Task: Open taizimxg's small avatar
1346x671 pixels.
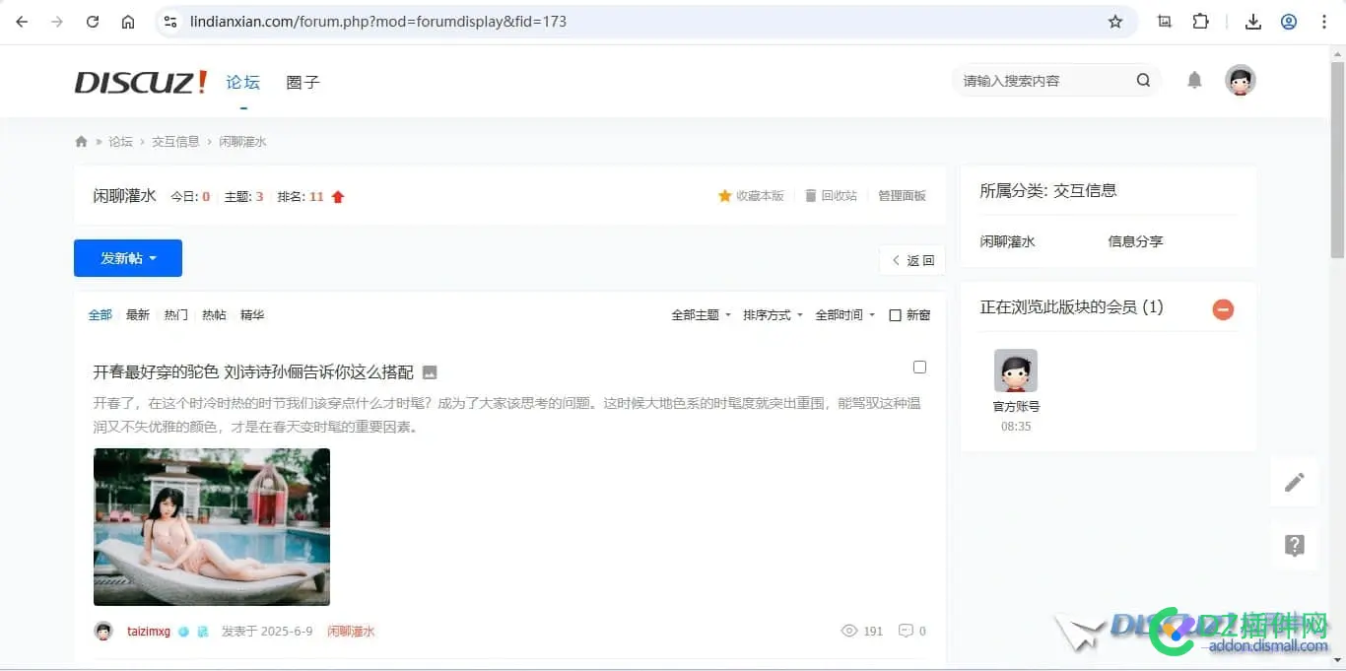Action: point(103,632)
